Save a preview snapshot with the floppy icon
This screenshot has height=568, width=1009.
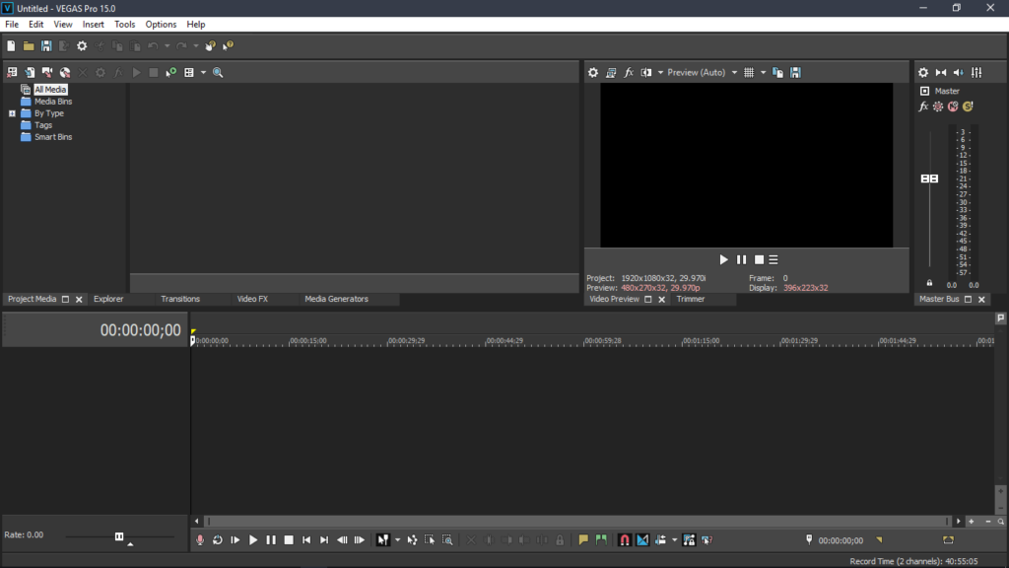click(795, 72)
